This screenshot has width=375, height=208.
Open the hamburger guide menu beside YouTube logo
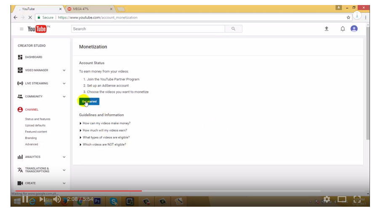point(21,29)
